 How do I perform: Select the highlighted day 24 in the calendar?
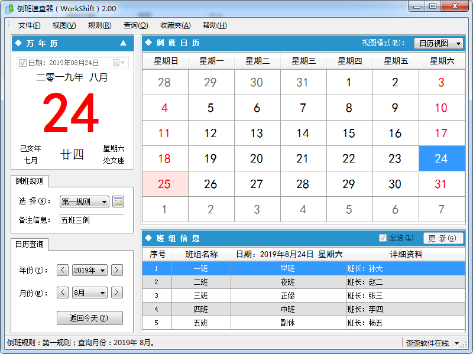[x=442, y=158]
